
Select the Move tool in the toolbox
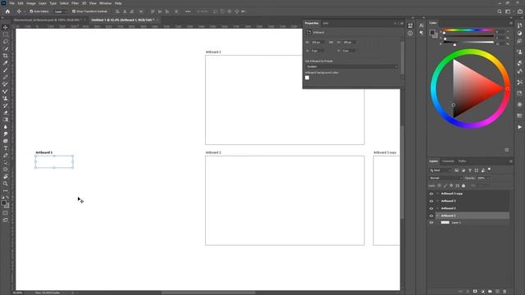[6, 27]
